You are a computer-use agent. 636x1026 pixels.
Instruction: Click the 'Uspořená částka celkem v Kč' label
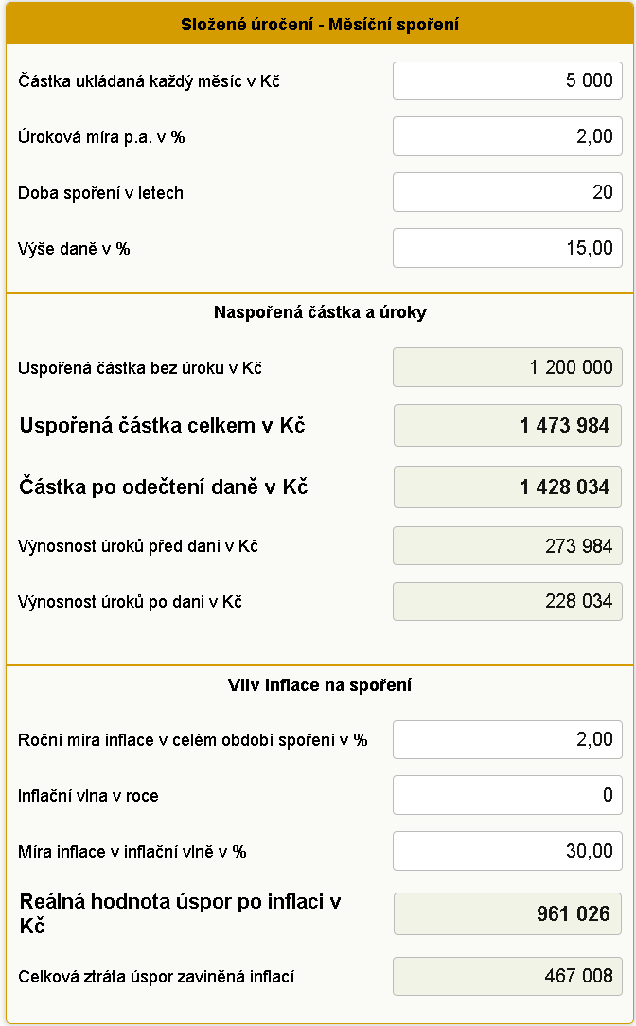pos(162,426)
